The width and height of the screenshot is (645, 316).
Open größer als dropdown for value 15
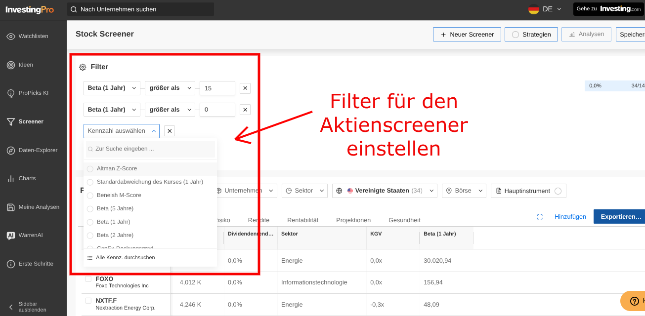(170, 88)
